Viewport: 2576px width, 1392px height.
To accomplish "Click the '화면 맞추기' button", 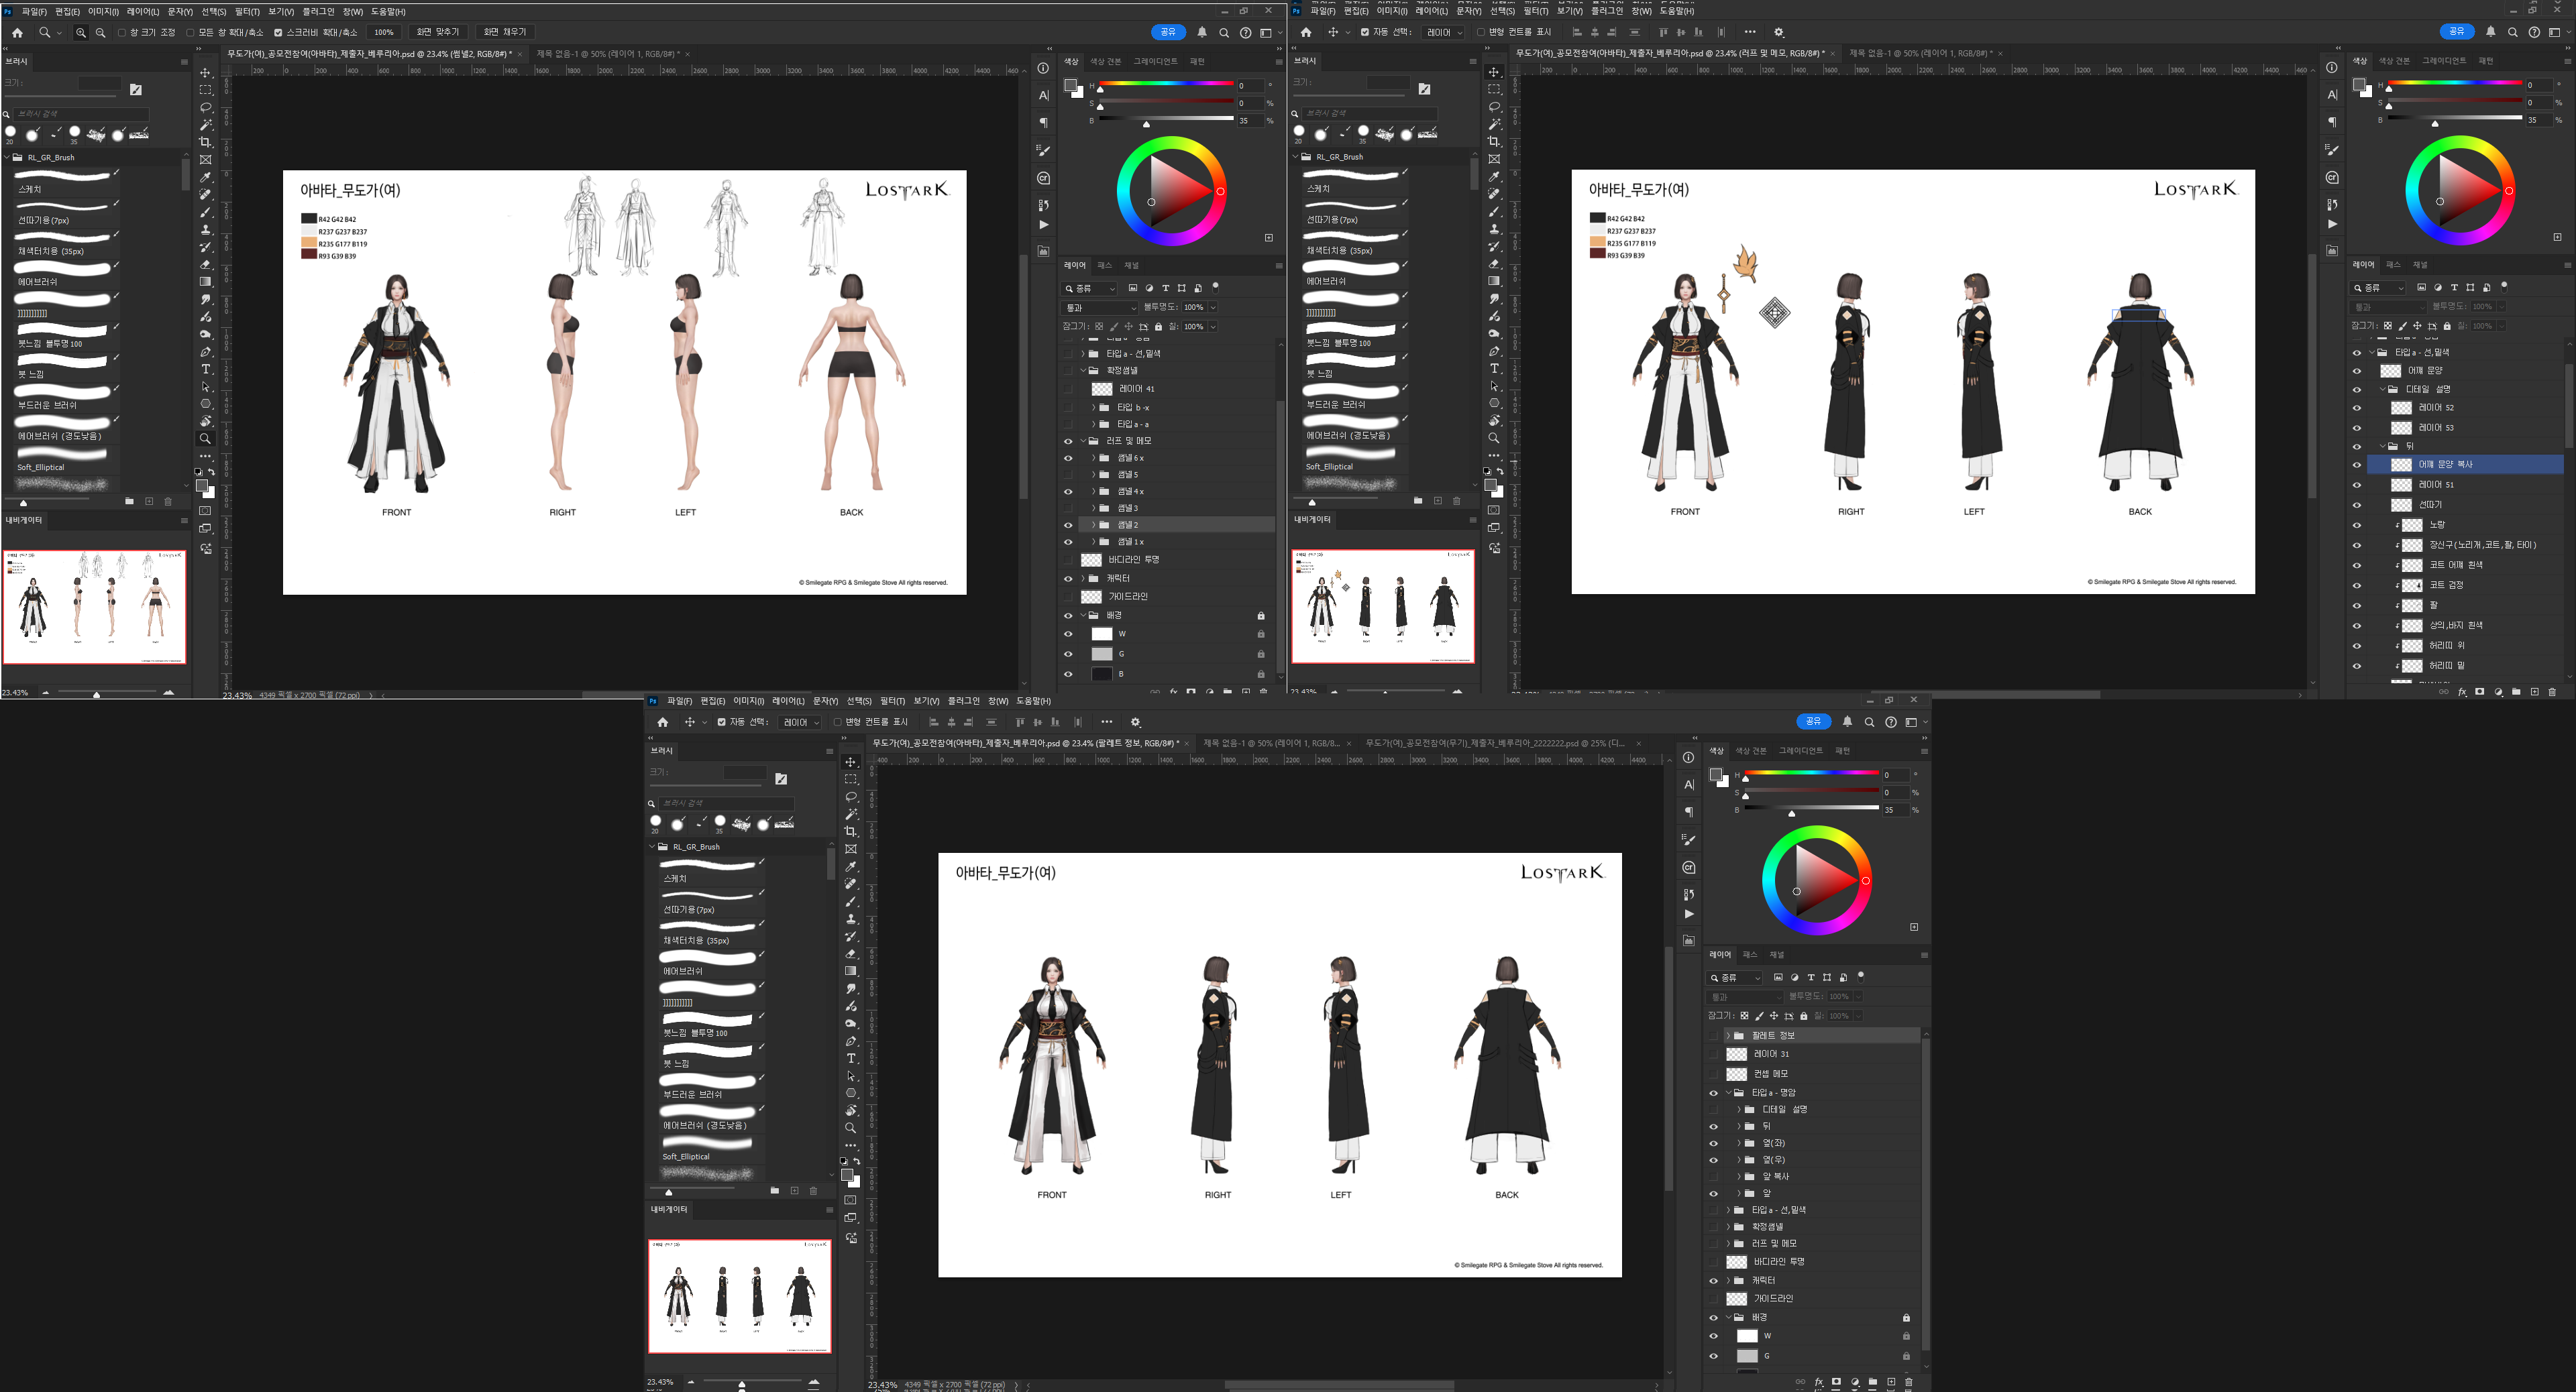I will (x=438, y=32).
